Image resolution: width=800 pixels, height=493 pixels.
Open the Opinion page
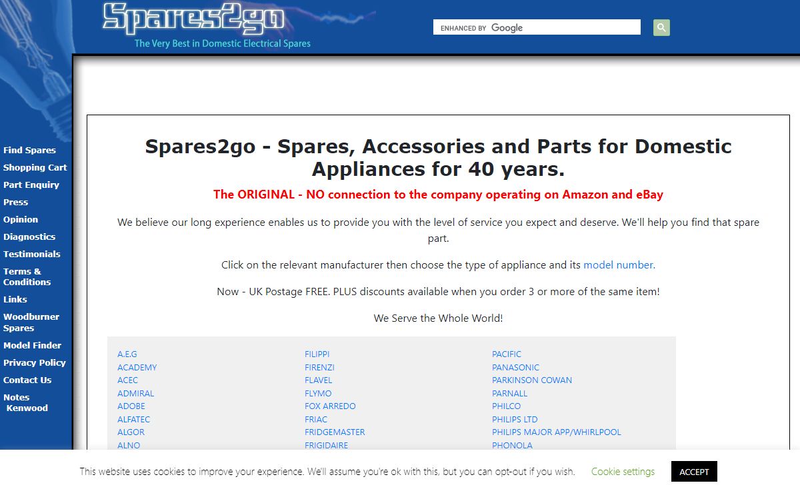point(21,220)
